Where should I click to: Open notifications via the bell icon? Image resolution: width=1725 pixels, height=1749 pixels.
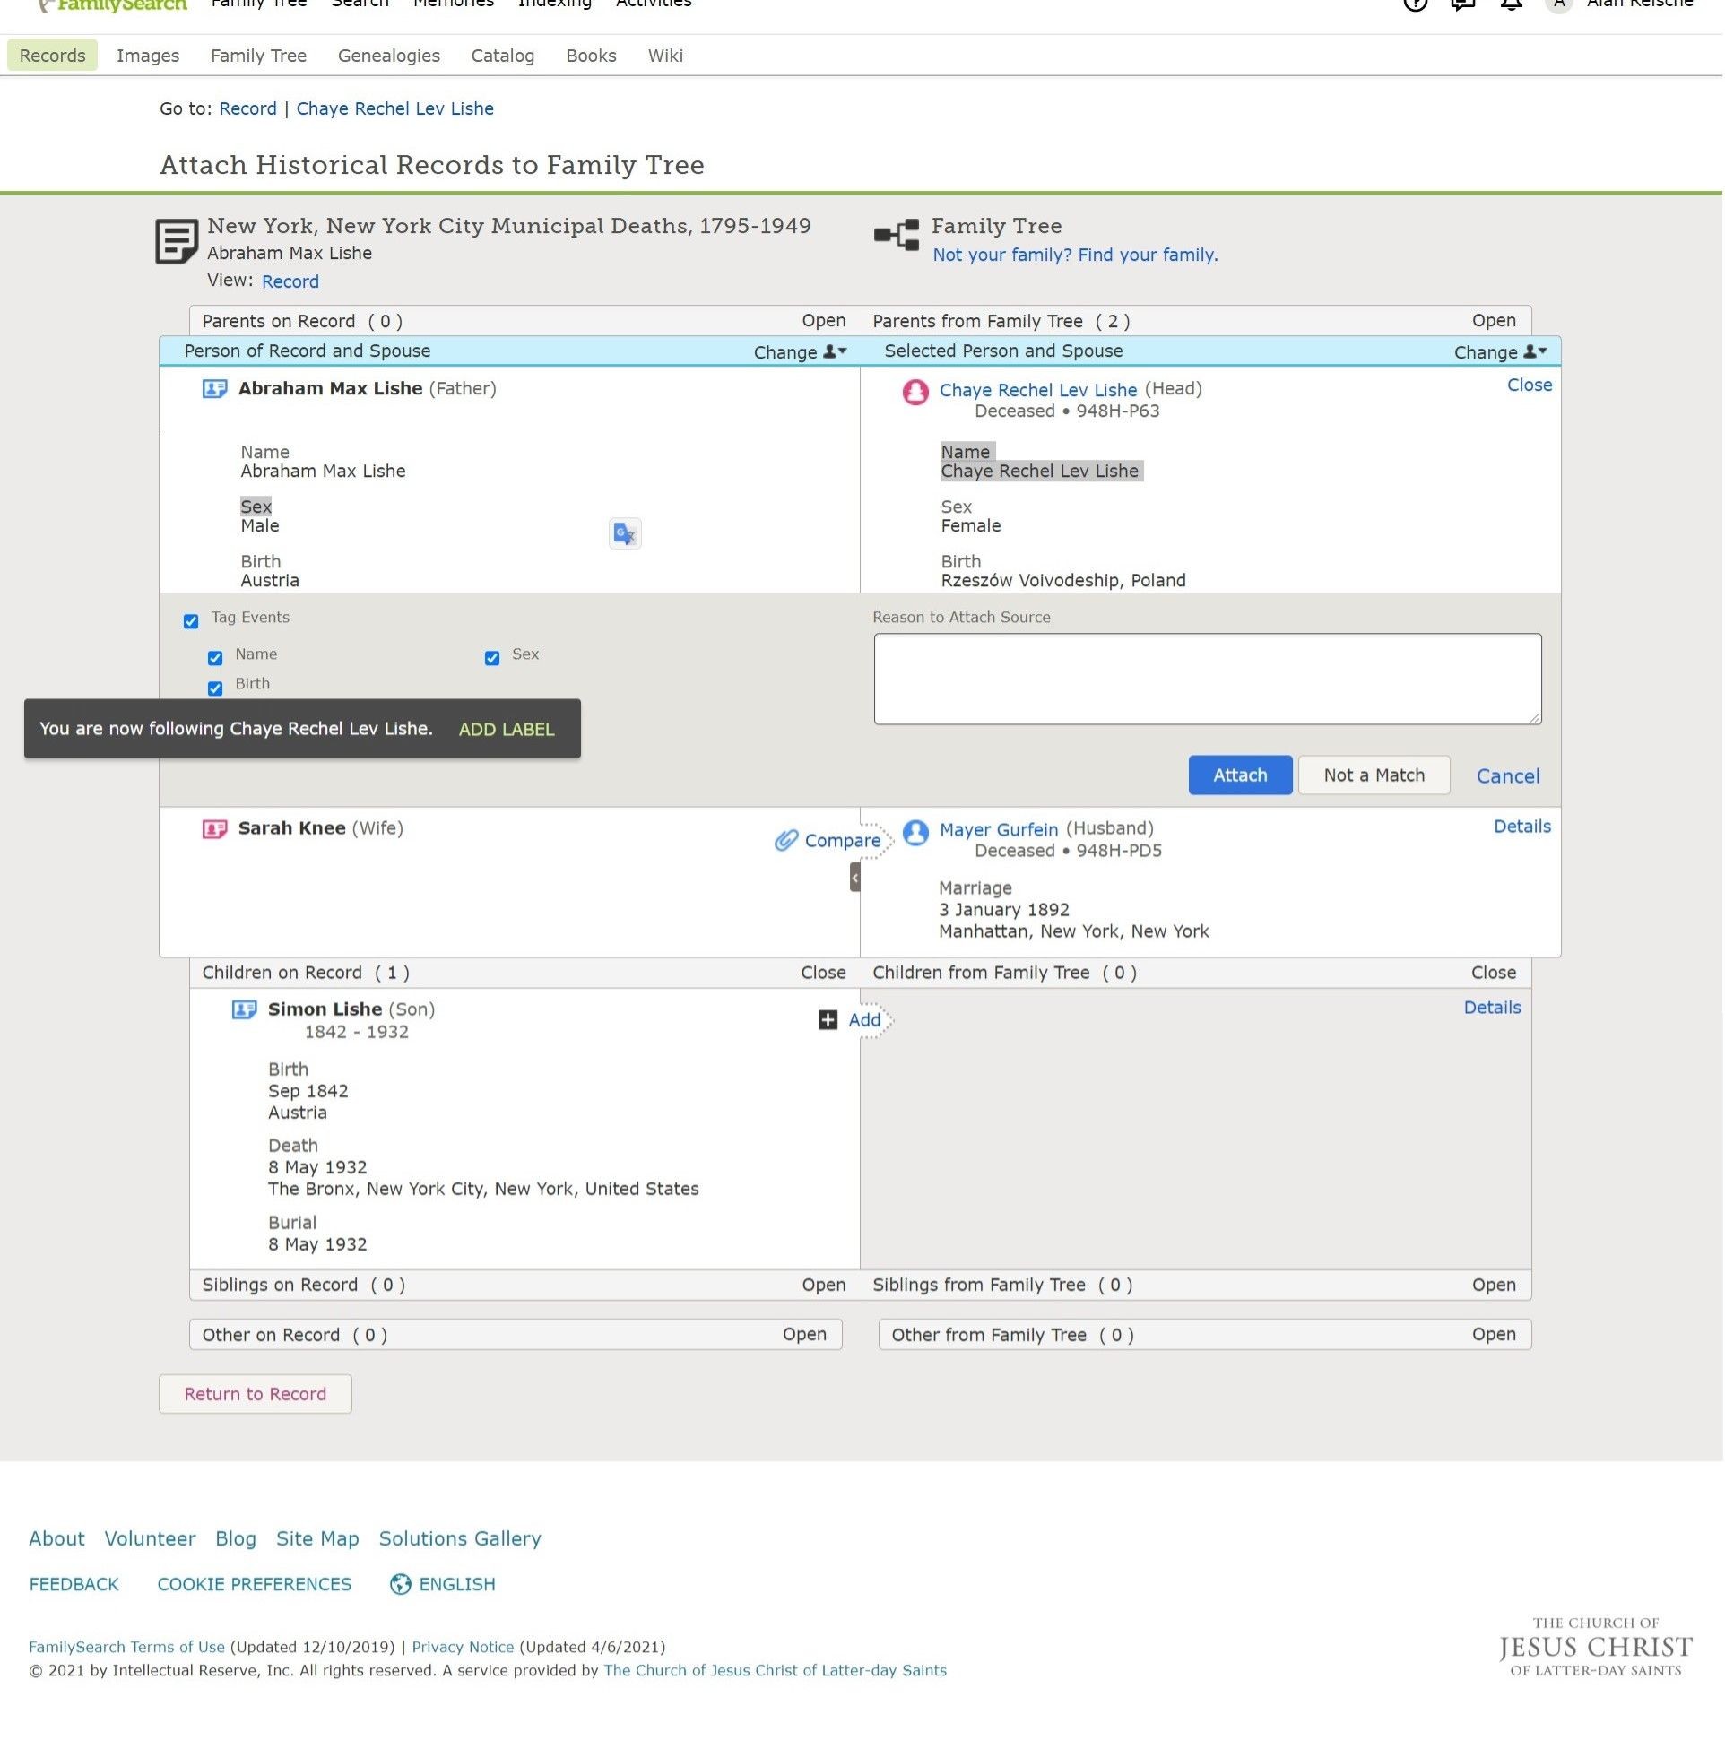(x=1511, y=4)
